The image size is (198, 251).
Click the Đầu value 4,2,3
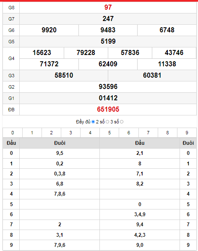[x=140, y=235]
